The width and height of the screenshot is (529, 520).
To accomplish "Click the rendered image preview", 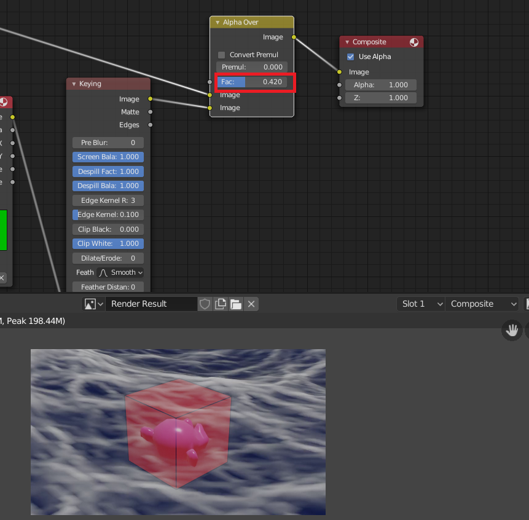I will [x=178, y=432].
